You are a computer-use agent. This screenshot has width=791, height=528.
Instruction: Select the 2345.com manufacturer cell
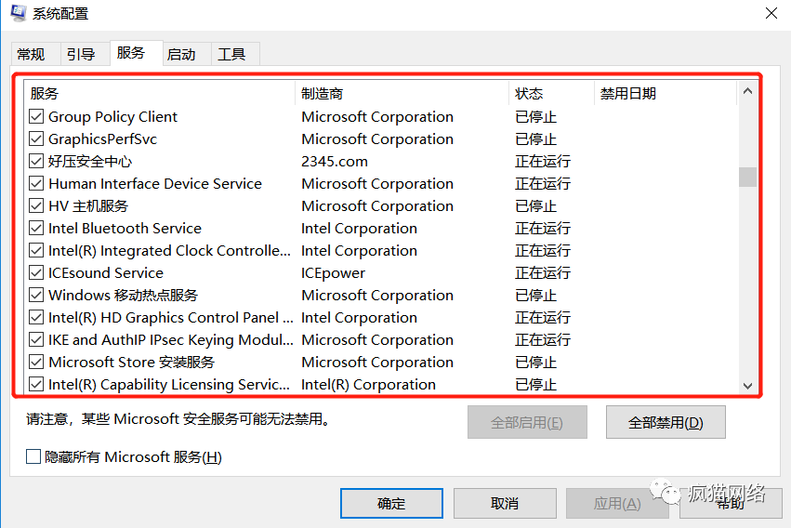[335, 162]
